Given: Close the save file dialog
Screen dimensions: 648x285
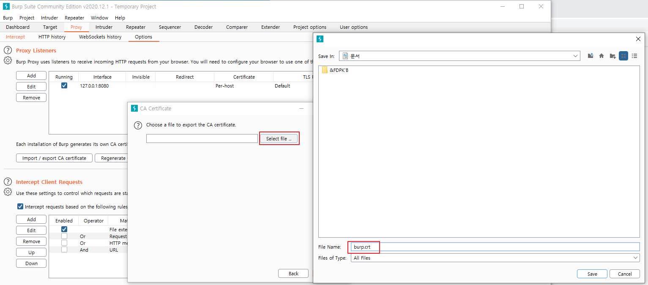Looking at the screenshot, I should click(x=638, y=39).
